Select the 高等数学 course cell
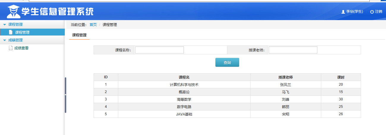This screenshot has width=386, height=135. tap(184, 99)
